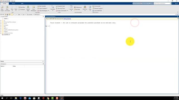Click the browse for folder icon
The image size is (179, 100).
click(8, 14)
